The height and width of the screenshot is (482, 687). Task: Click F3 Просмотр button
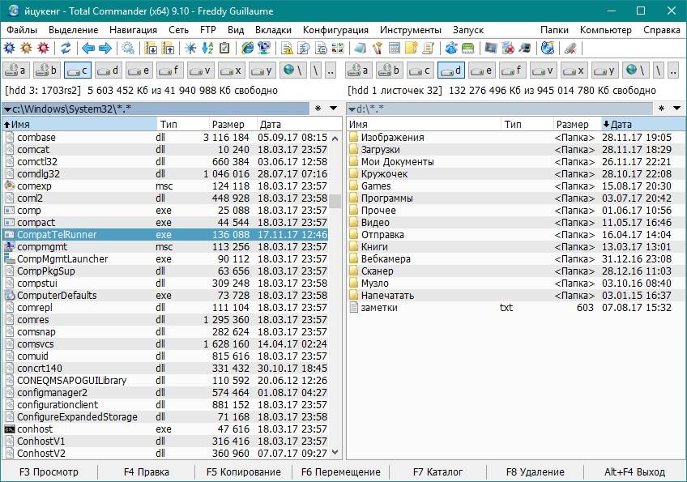(49, 472)
